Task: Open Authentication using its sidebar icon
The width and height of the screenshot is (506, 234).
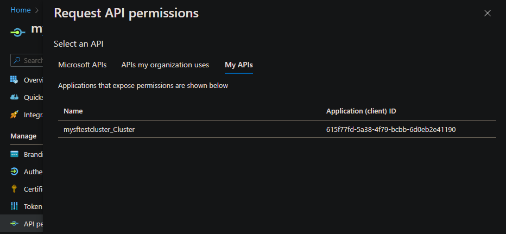Action: click(x=15, y=172)
